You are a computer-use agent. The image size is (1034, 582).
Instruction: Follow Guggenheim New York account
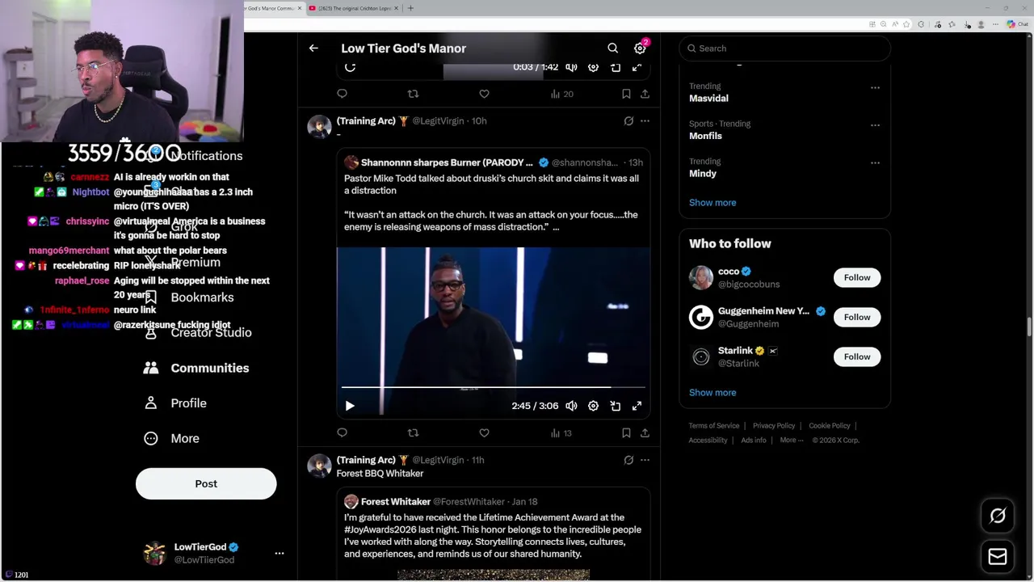coord(857,317)
